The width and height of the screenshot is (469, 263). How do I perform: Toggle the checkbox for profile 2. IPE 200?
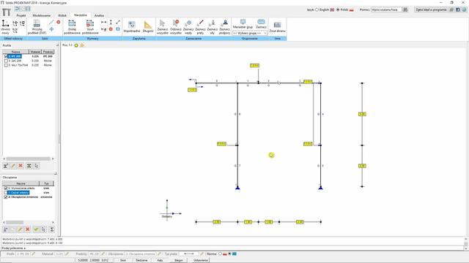(x=6, y=56)
